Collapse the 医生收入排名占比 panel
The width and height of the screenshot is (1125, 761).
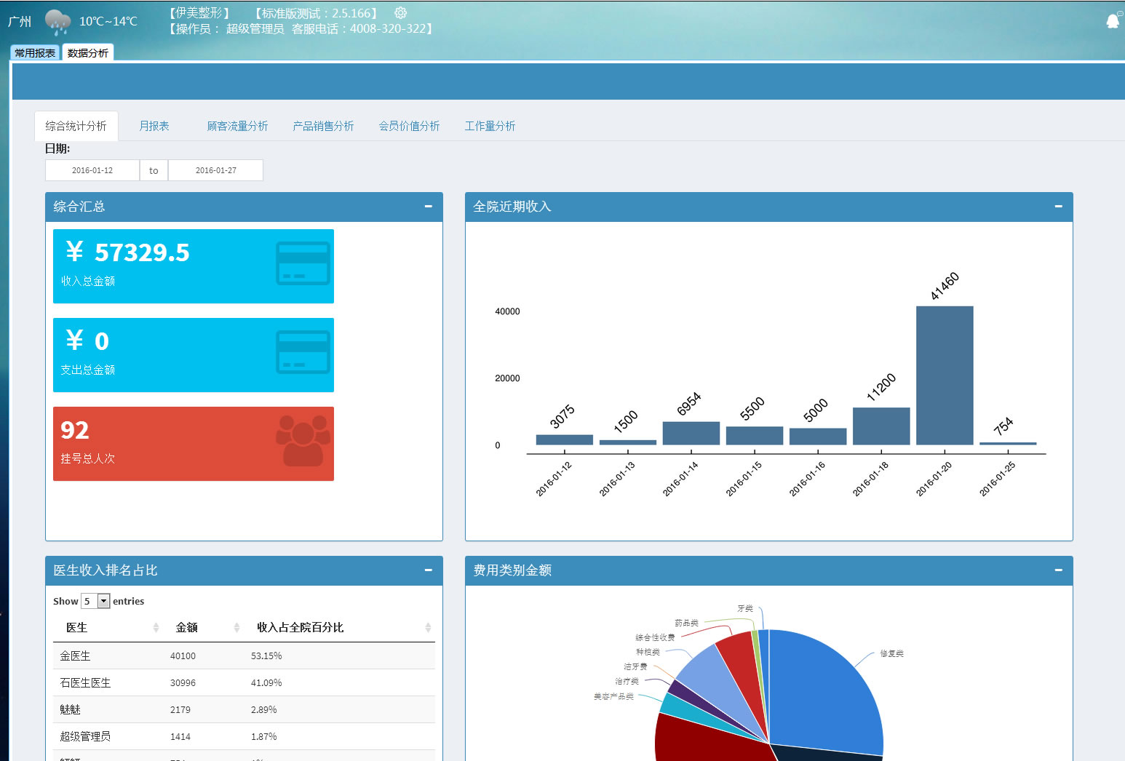[429, 570]
